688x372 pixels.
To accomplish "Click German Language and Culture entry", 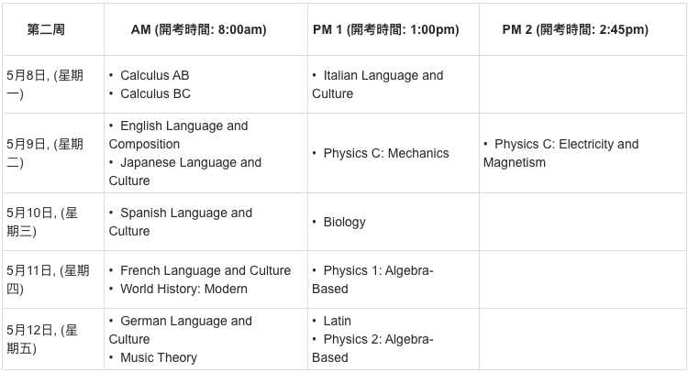I will pos(181,330).
